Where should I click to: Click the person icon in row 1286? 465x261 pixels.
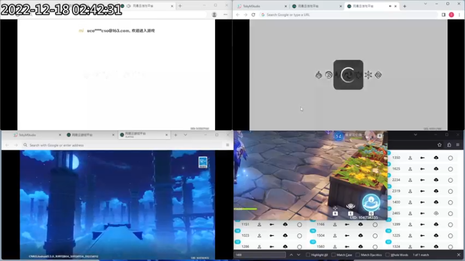259,246
